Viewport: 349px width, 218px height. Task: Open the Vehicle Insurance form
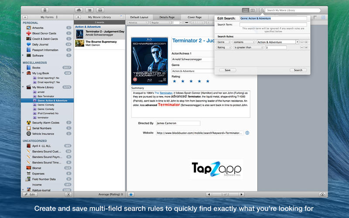click(x=47, y=134)
